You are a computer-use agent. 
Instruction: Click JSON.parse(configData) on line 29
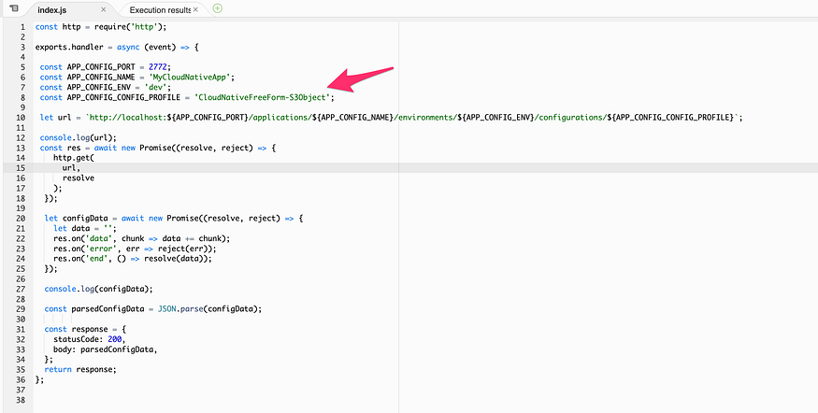pos(209,308)
